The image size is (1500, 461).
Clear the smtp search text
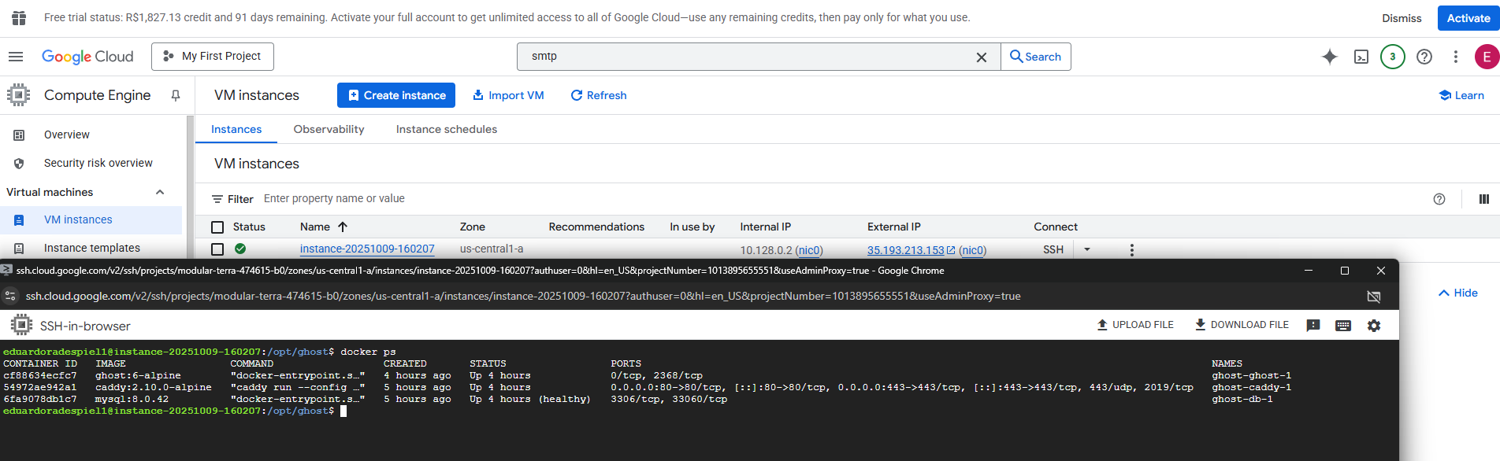[x=982, y=57]
